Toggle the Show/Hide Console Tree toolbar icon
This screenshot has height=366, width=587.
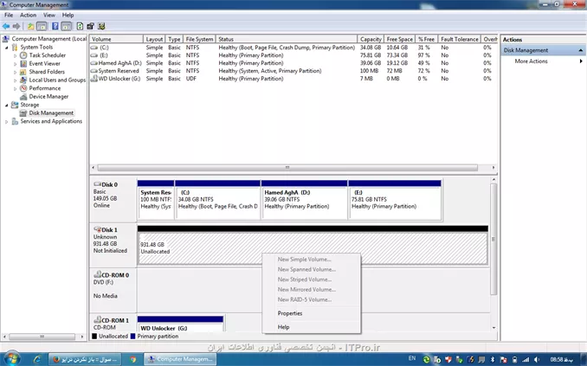click(42, 26)
